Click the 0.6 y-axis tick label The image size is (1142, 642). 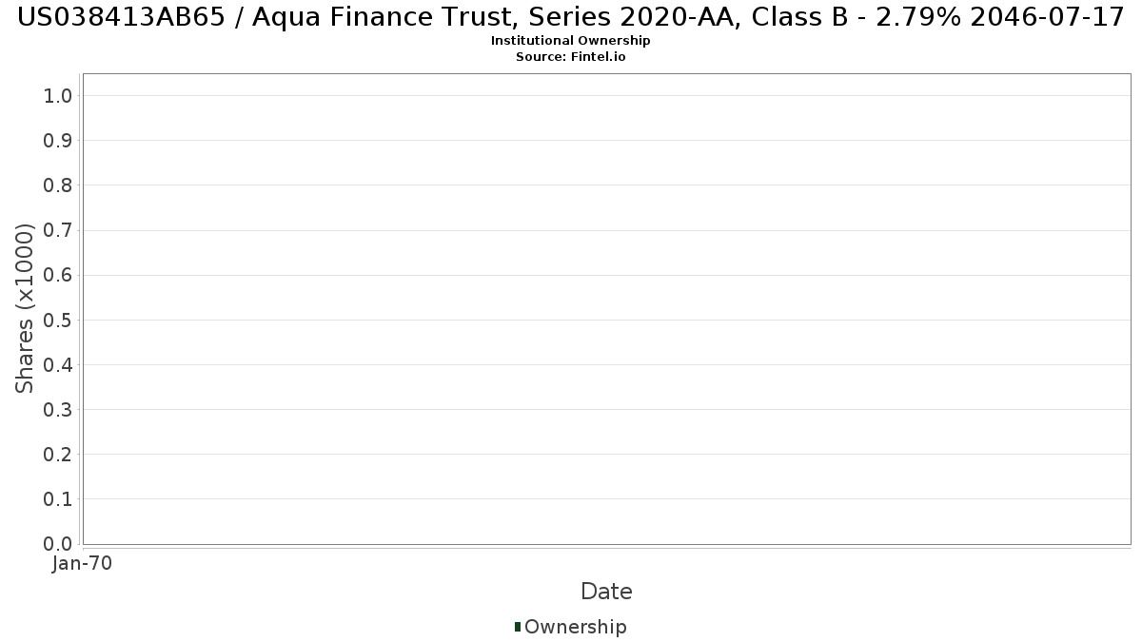tap(58, 275)
